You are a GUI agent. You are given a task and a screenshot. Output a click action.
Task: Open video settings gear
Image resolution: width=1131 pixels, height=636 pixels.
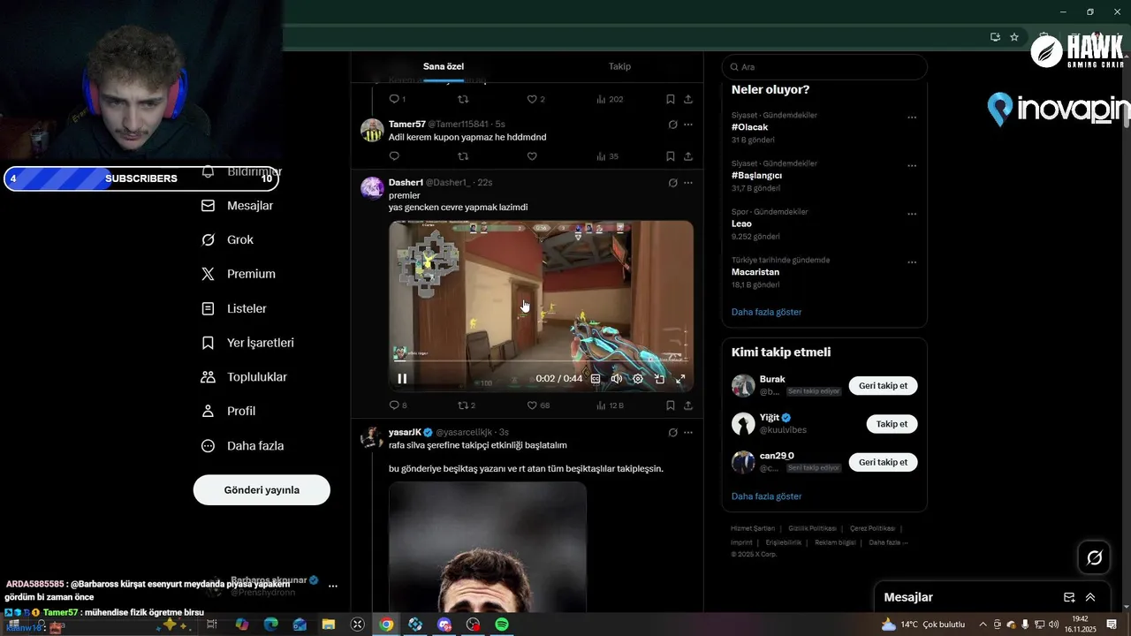(x=638, y=379)
